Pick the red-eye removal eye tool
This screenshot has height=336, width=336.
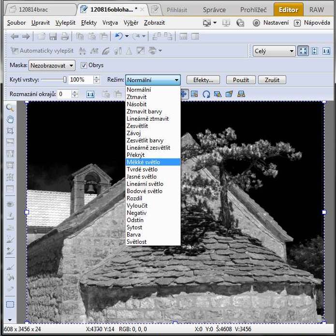(x=10, y=204)
